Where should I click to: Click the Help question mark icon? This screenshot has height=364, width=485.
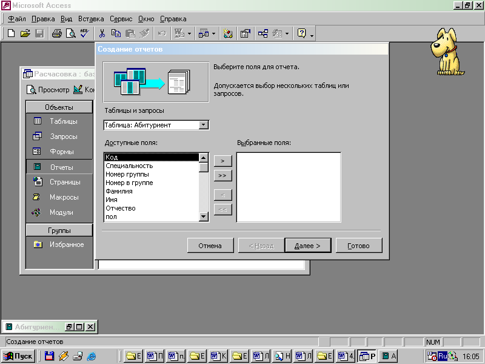tap(301, 33)
